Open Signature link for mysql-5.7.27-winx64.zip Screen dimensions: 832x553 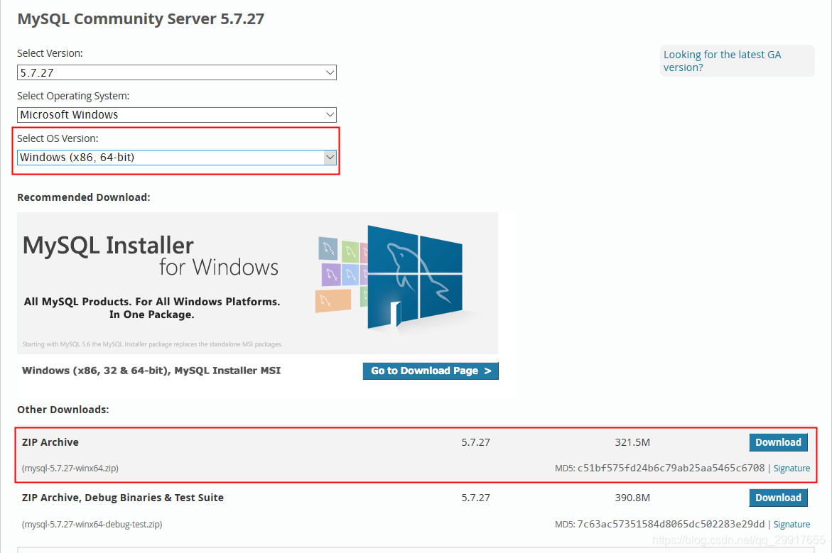click(792, 468)
